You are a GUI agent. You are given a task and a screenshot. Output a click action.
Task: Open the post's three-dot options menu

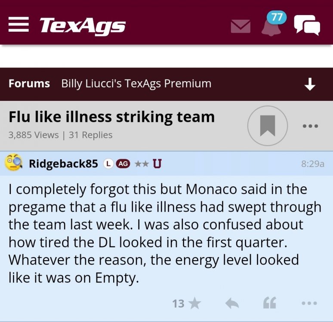[x=309, y=304]
